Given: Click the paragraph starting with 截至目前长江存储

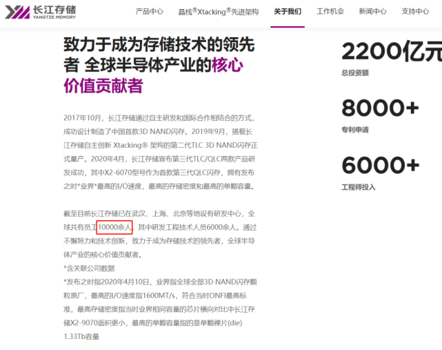Looking at the screenshot, I should click(159, 233).
